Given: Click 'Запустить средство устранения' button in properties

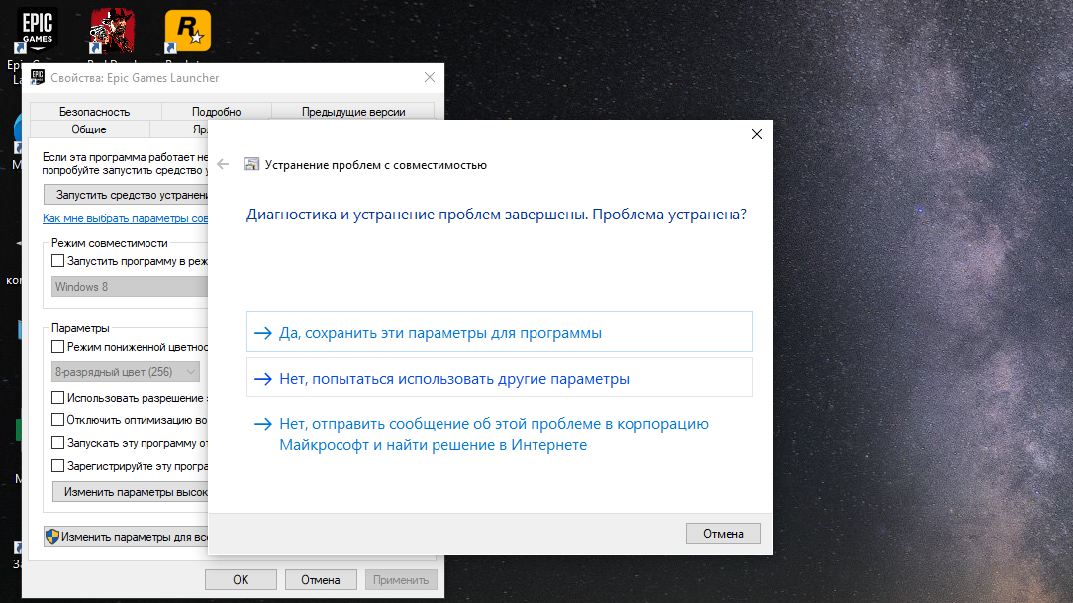Looking at the screenshot, I should tap(126, 195).
